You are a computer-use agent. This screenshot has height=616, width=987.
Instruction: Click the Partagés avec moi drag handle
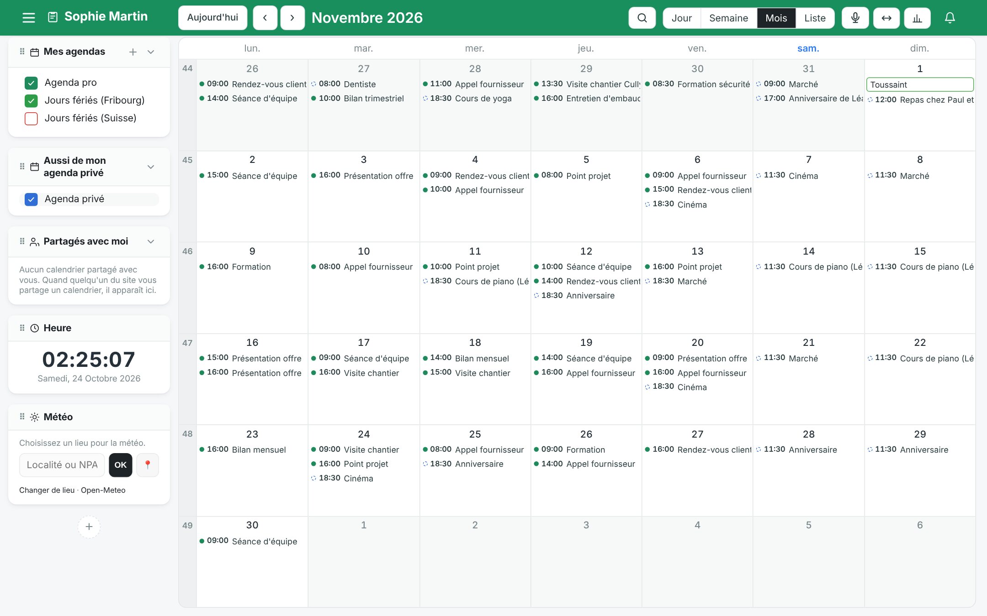22,241
